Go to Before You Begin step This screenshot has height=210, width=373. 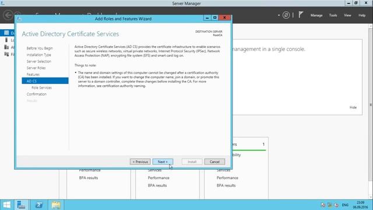click(x=40, y=48)
